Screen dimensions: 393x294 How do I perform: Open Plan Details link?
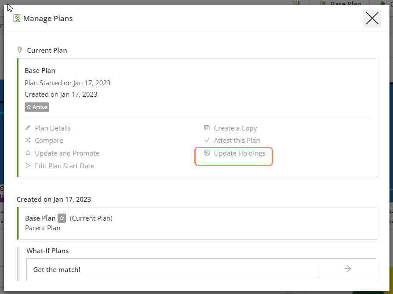pyautogui.click(x=53, y=128)
